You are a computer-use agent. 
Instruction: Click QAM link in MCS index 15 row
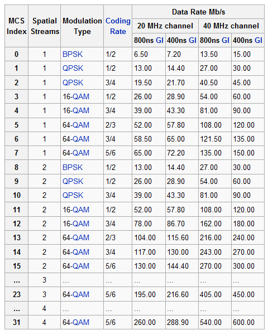pyautogui.click(x=81, y=266)
